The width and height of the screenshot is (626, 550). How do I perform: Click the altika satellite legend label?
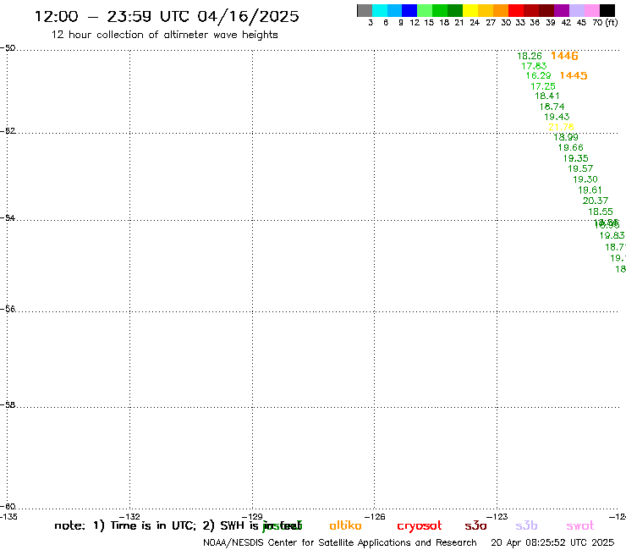[345, 525]
